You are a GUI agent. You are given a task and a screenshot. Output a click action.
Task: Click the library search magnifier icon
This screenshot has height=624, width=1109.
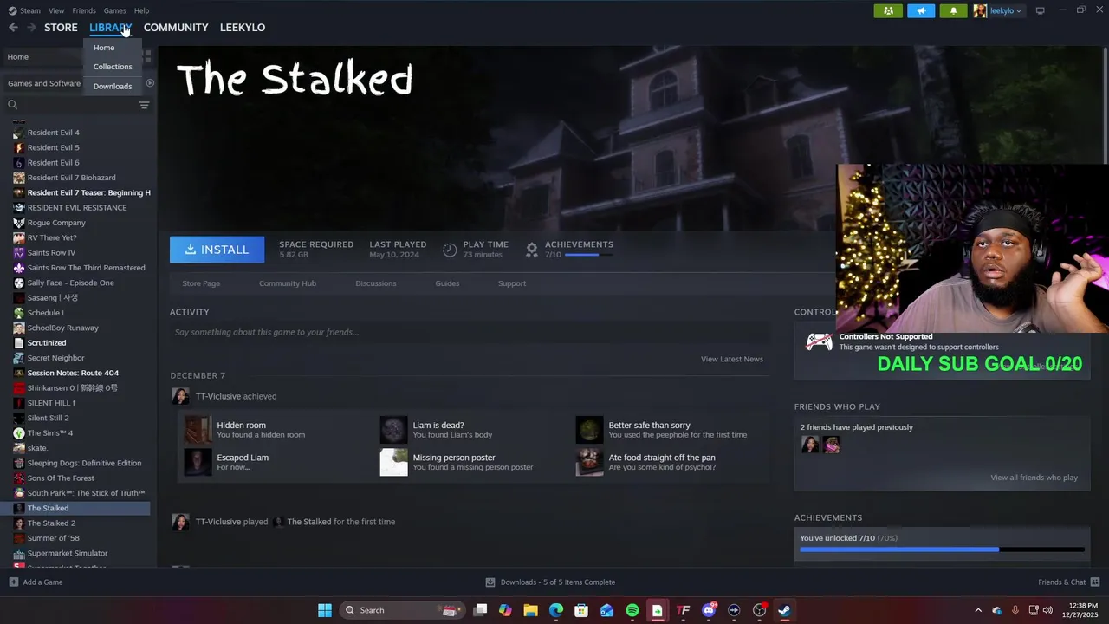(13, 105)
